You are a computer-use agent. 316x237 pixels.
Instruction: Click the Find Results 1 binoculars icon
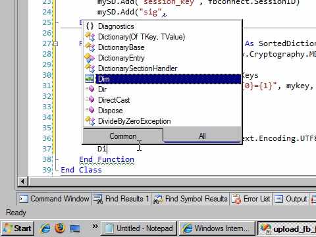coord(98,199)
